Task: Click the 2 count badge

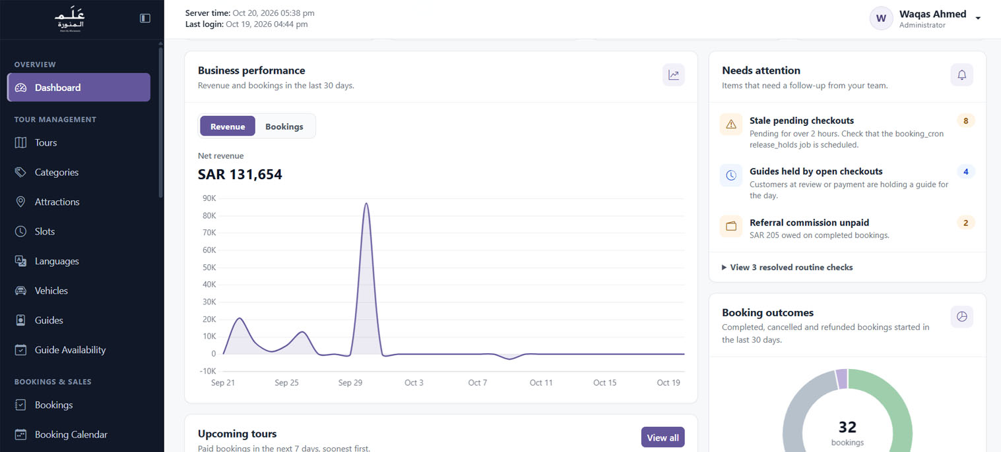Action: 965,223
